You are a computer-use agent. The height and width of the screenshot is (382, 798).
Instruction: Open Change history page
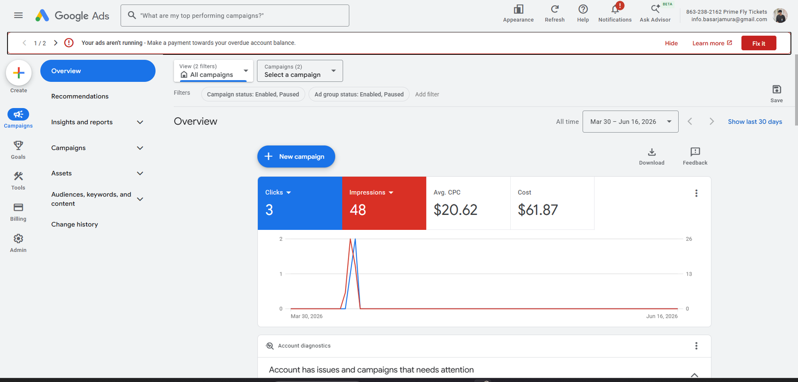coord(75,224)
